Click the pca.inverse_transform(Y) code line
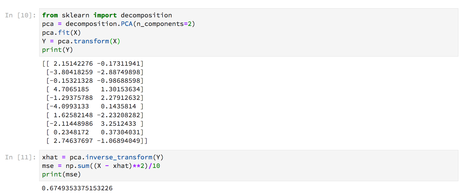Screen dimensions: 464x195 click(x=103, y=157)
